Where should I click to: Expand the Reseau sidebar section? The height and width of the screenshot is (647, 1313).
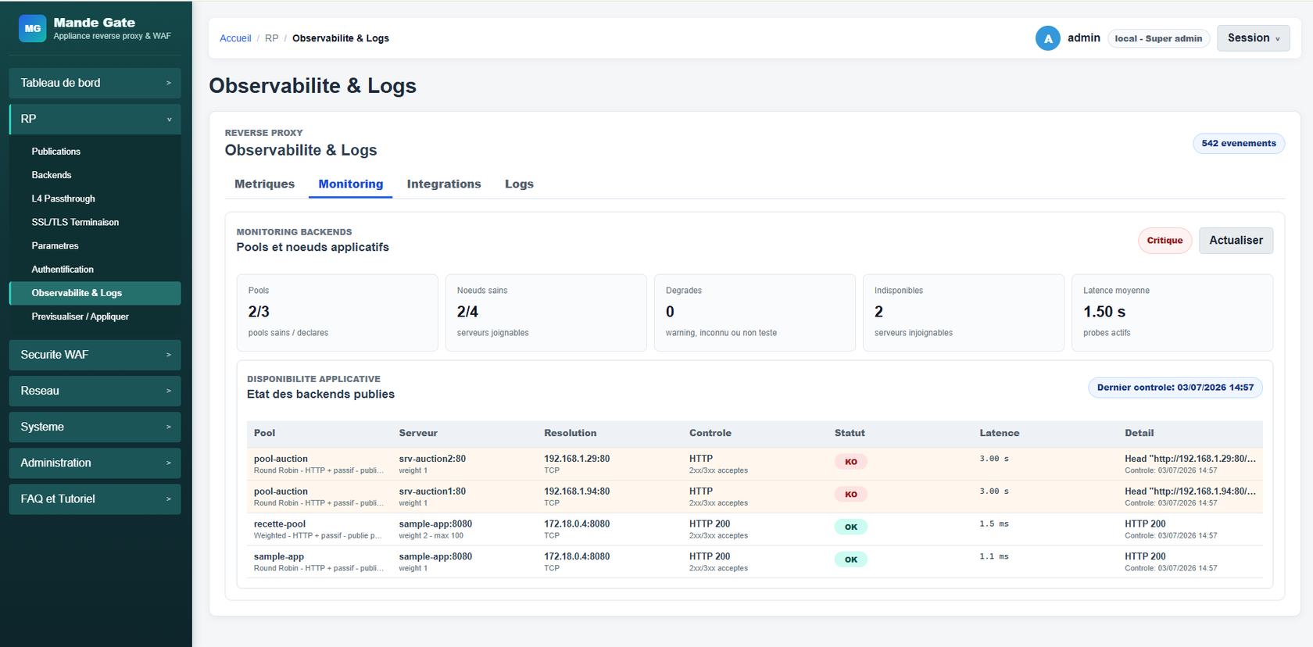(x=95, y=391)
